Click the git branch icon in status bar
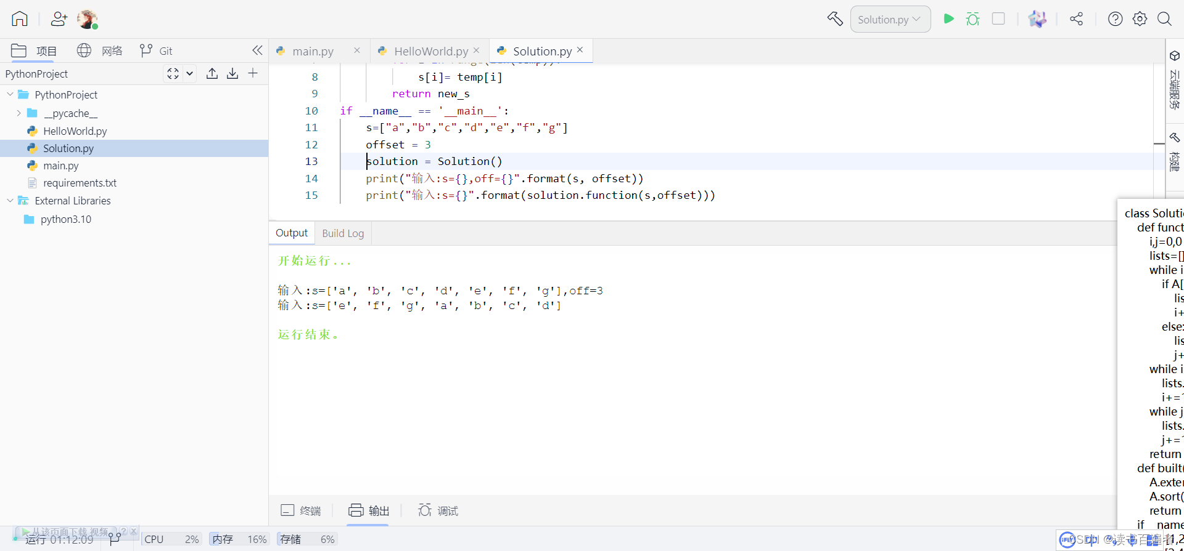This screenshot has height=551, width=1184. tap(115, 540)
